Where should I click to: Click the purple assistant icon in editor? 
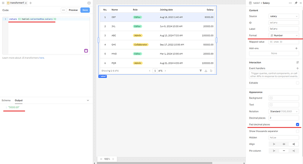86,51
